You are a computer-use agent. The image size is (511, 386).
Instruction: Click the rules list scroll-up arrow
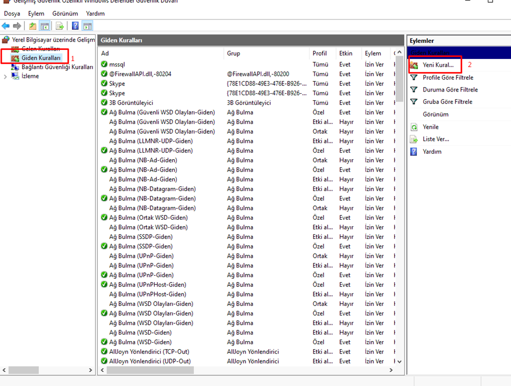tap(400, 53)
